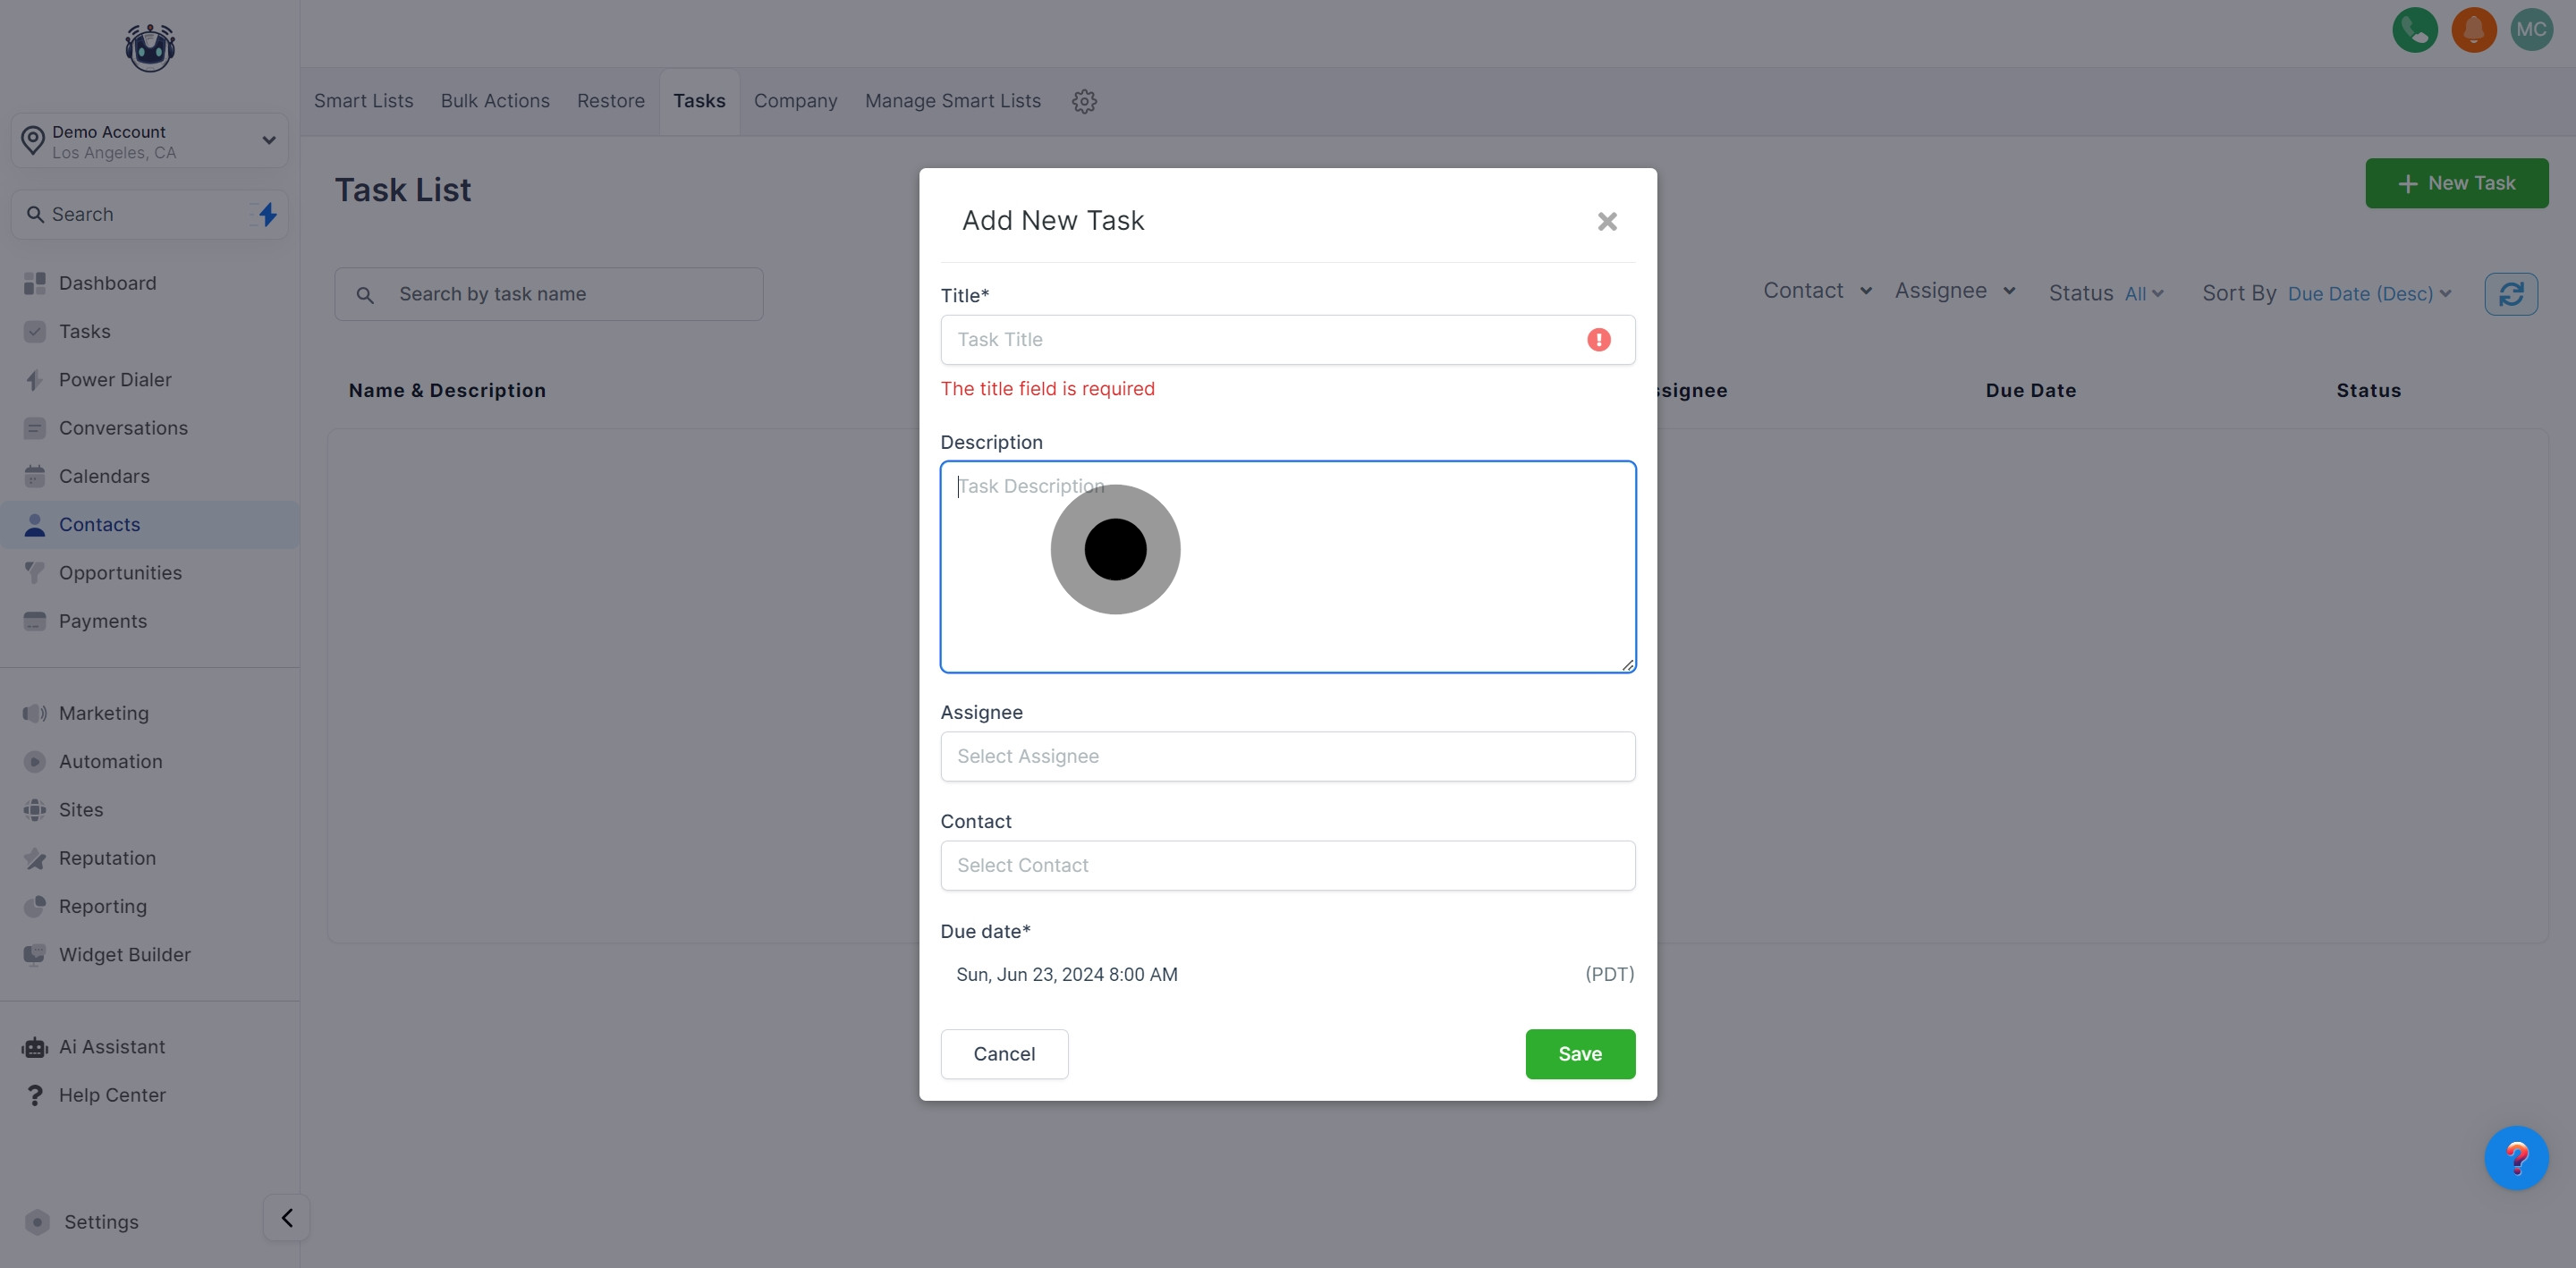Switch to the Smart Lists tab

tap(363, 101)
